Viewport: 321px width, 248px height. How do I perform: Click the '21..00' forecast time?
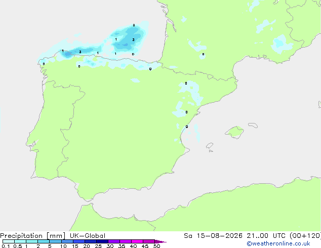[257, 236]
